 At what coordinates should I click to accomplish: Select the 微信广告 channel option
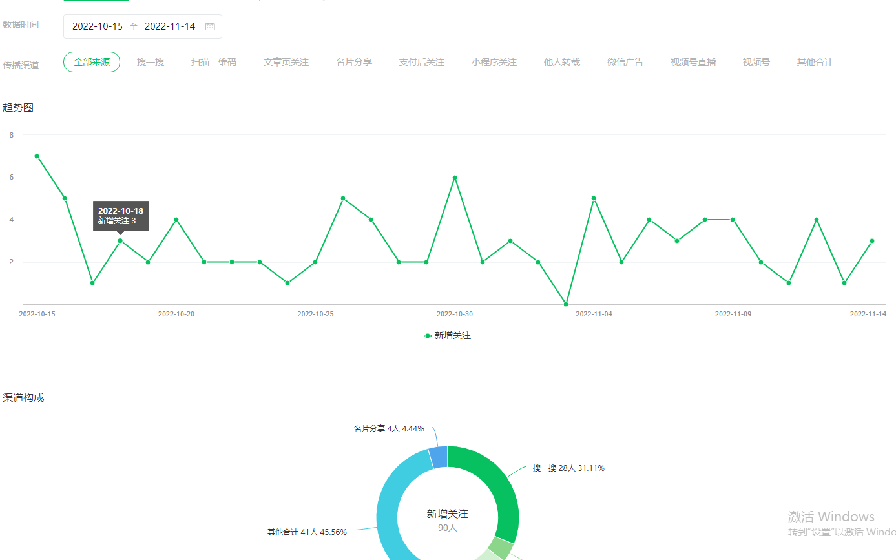pos(625,62)
